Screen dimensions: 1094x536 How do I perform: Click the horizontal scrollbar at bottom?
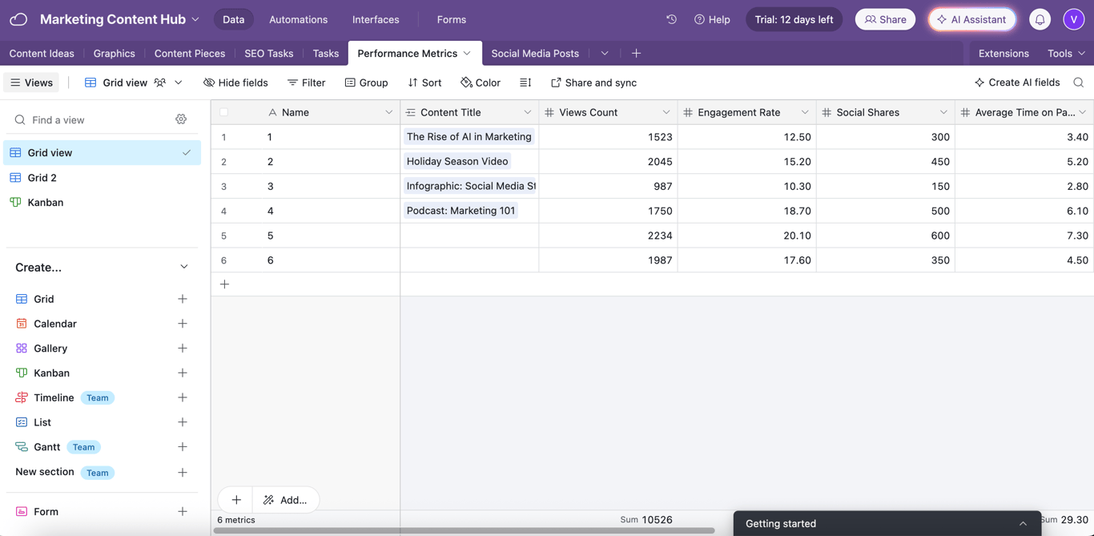click(465, 530)
